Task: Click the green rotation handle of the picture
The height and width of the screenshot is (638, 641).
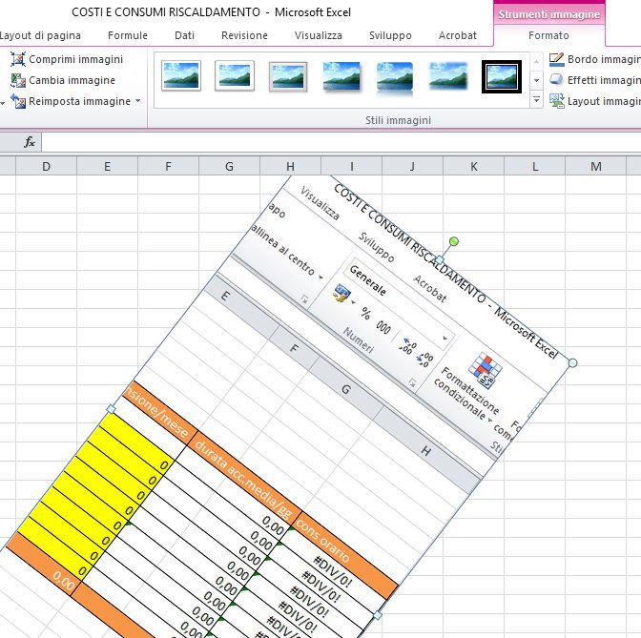Action: (x=453, y=241)
